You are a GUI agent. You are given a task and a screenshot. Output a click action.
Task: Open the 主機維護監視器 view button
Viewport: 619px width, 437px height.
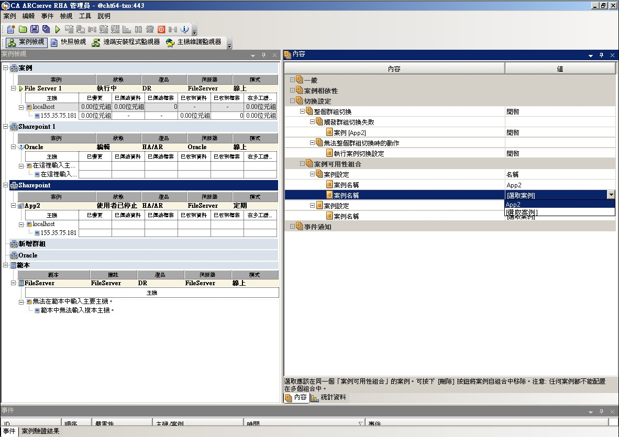point(194,42)
